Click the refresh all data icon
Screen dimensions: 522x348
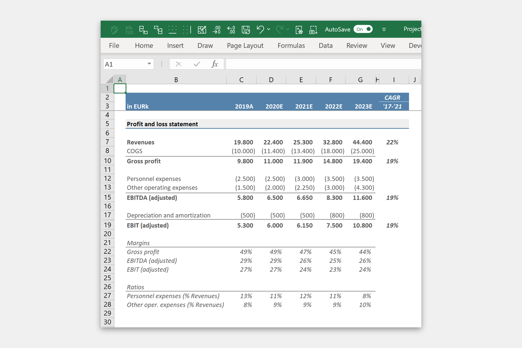click(246, 30)
